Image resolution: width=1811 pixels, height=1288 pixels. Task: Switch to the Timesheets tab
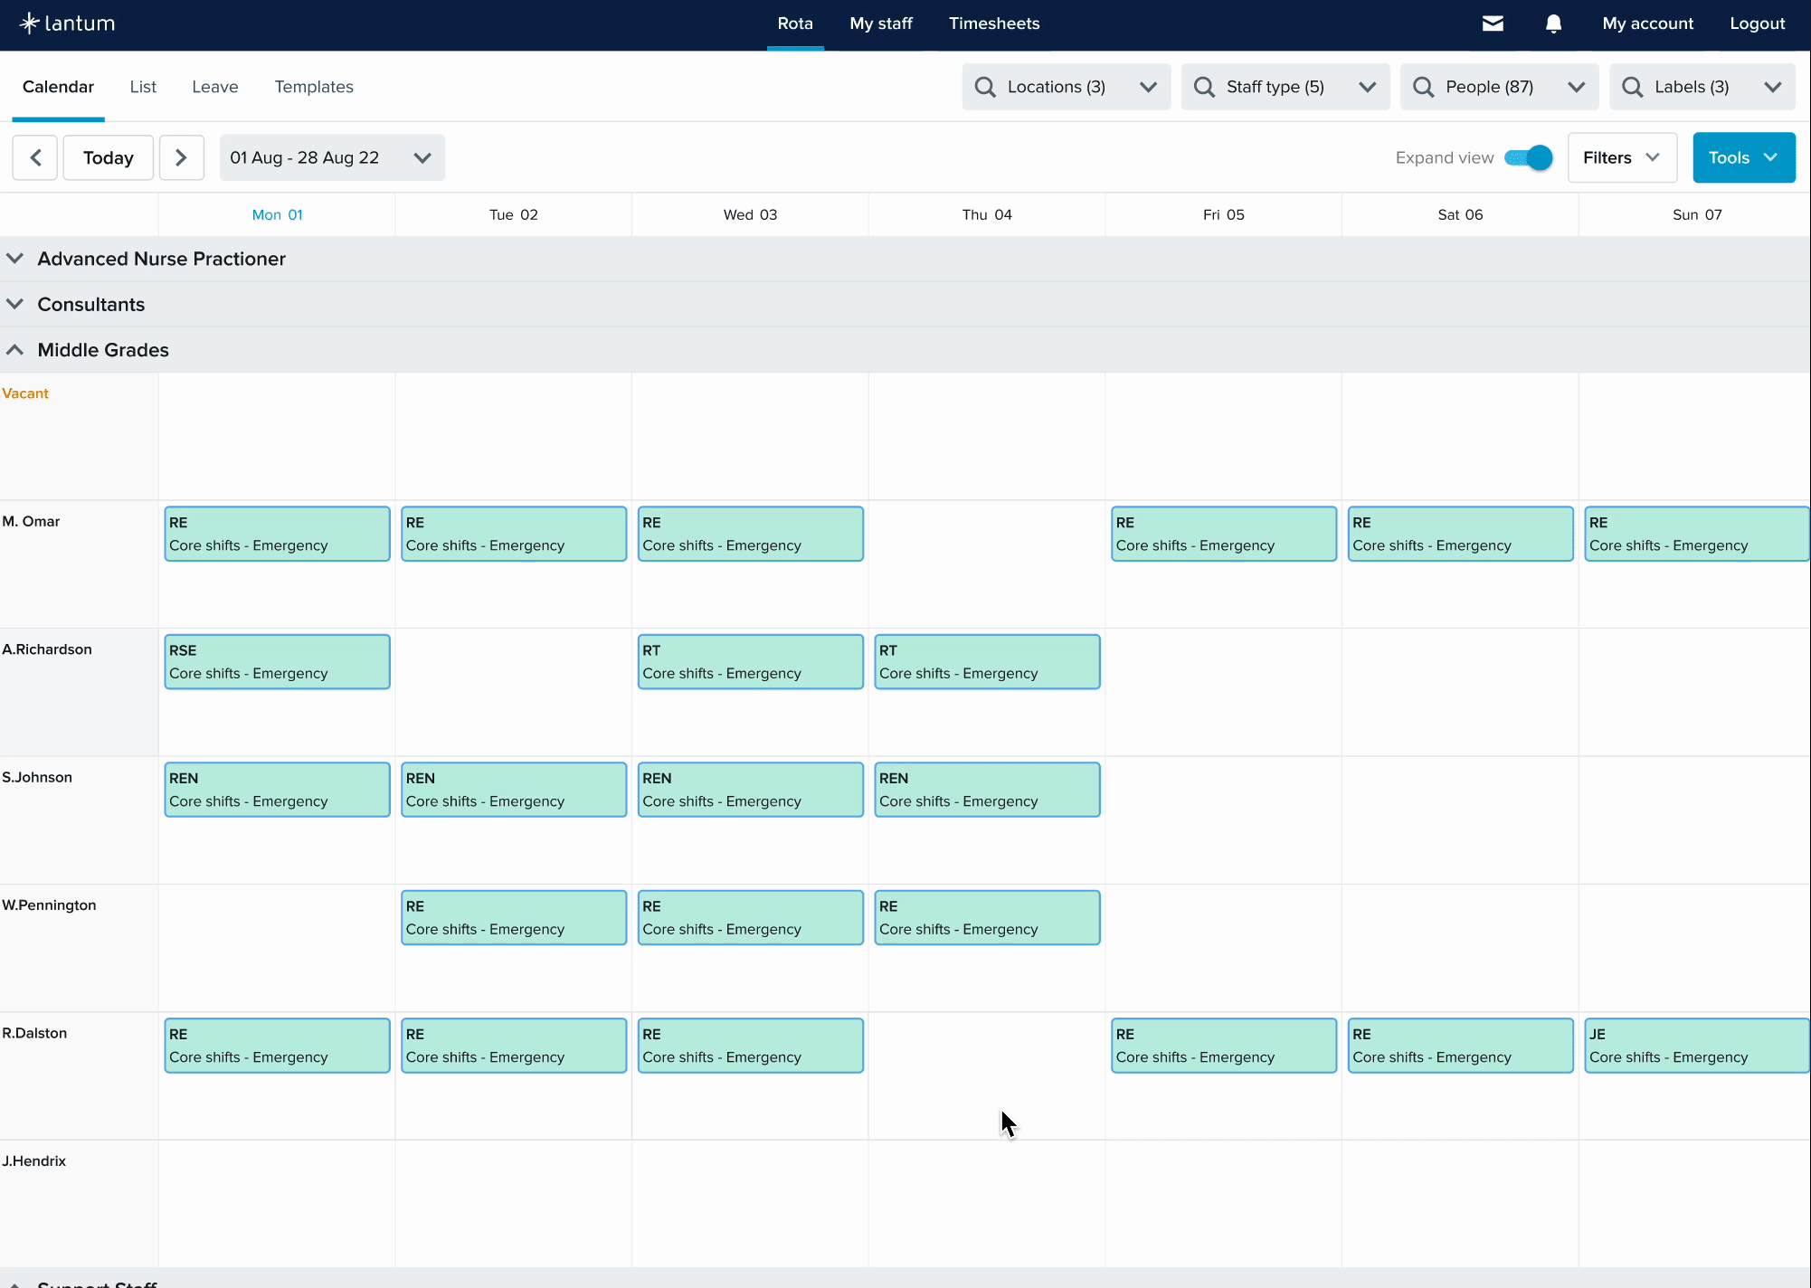click(993, 24)
